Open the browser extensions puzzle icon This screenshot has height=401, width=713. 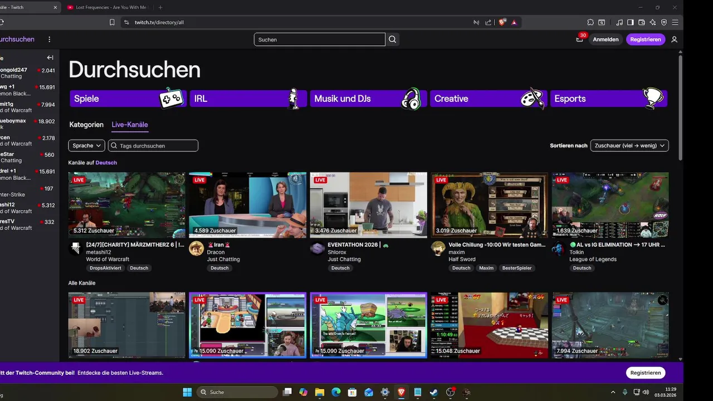click(590, 22)
